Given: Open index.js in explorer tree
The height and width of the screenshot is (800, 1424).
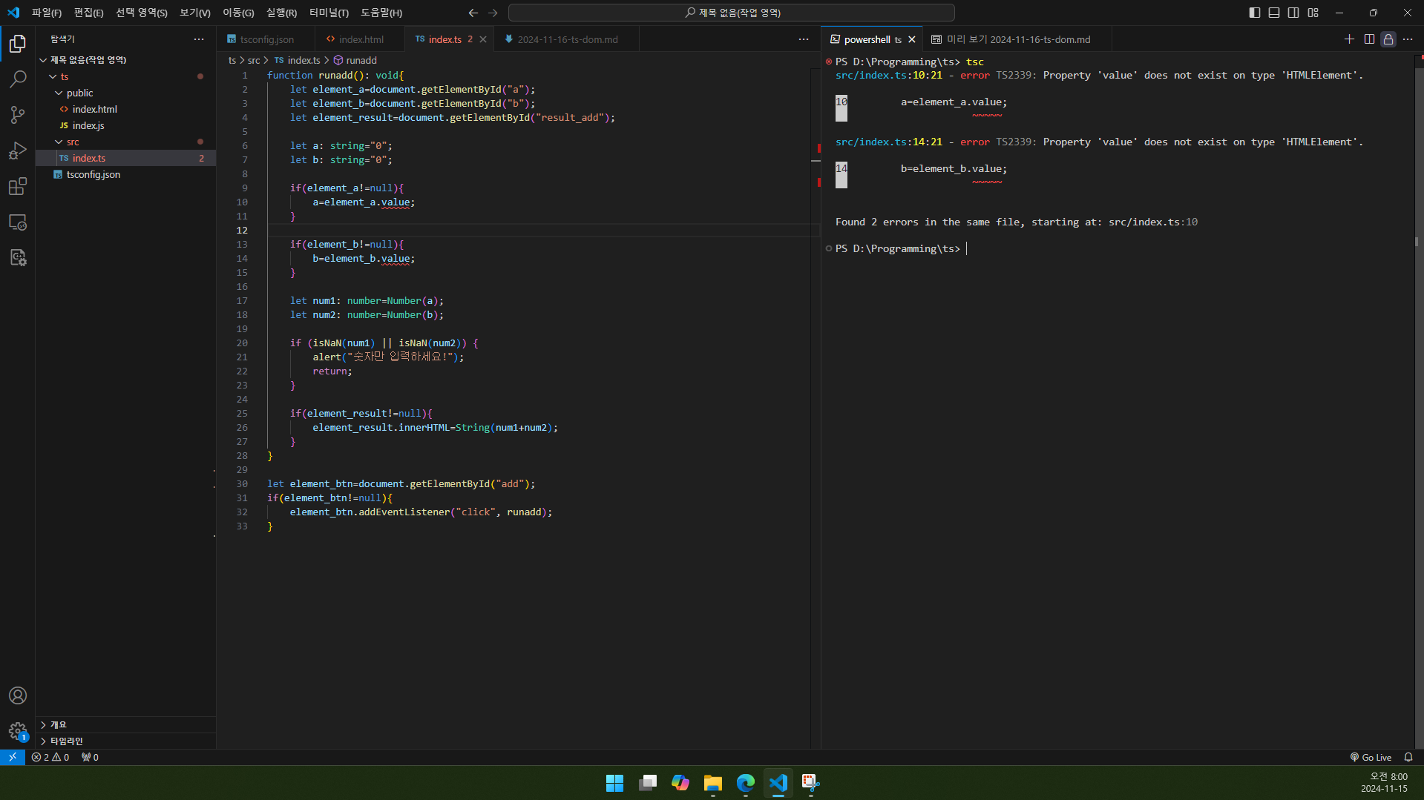Looking at the screenshot, I should tap(125, 125).
